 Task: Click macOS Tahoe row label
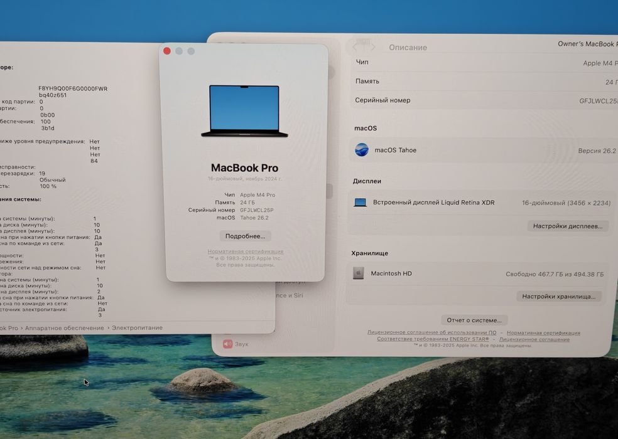395,150
